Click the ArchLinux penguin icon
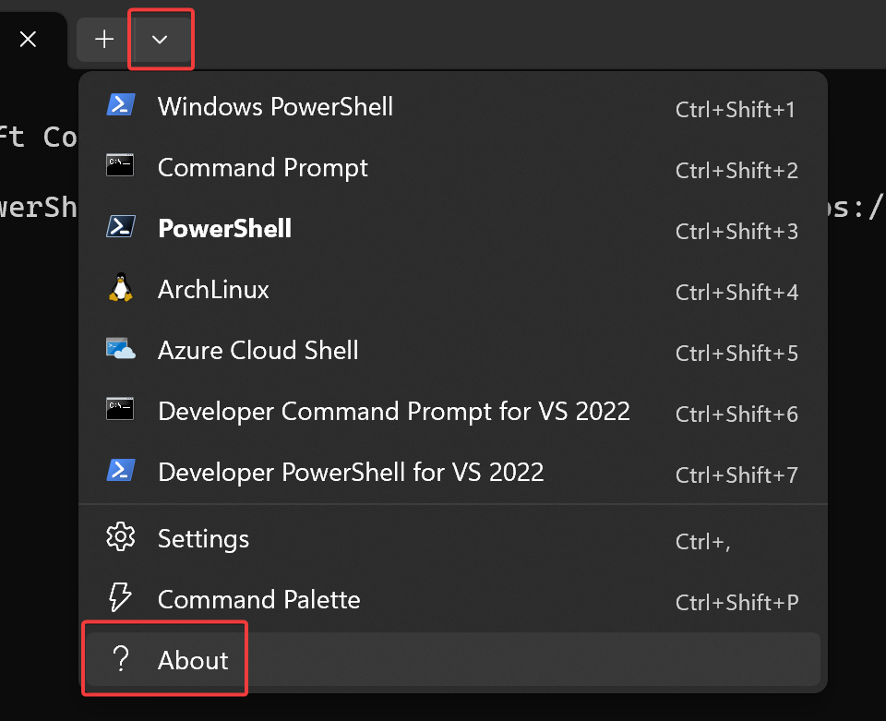 120,288
